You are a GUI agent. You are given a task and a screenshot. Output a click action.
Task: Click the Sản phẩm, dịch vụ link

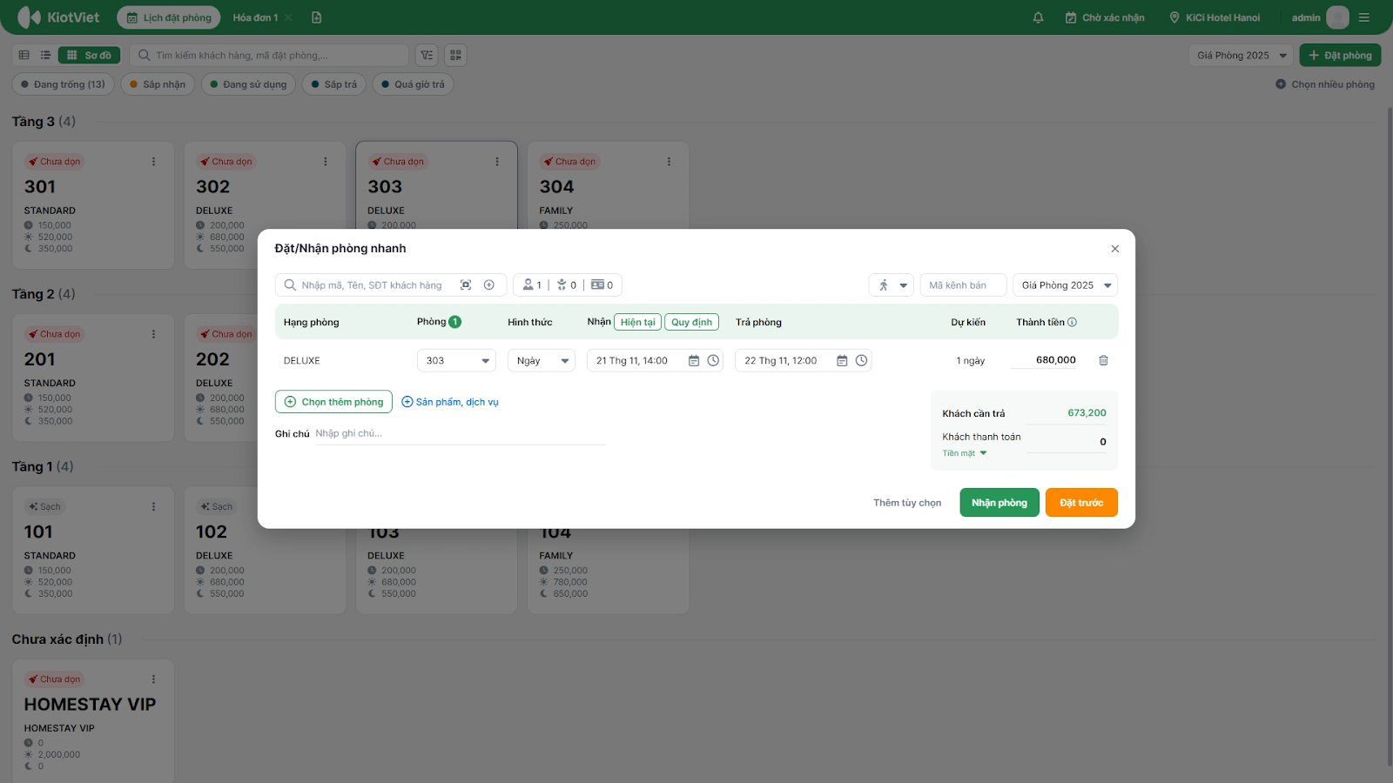pos(450,402)
